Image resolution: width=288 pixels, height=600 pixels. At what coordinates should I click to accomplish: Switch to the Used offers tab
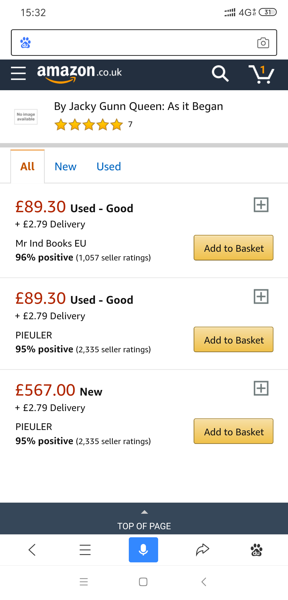point(109,167)
